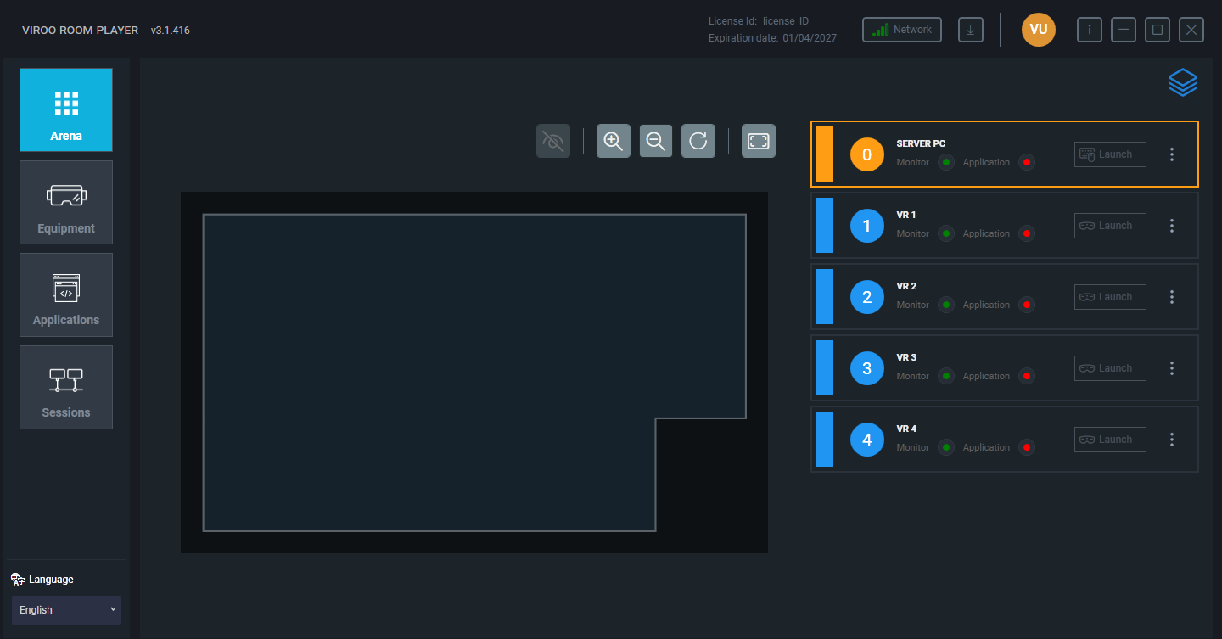Open the VR 2 three-dot menu

tap(1172, 297)
